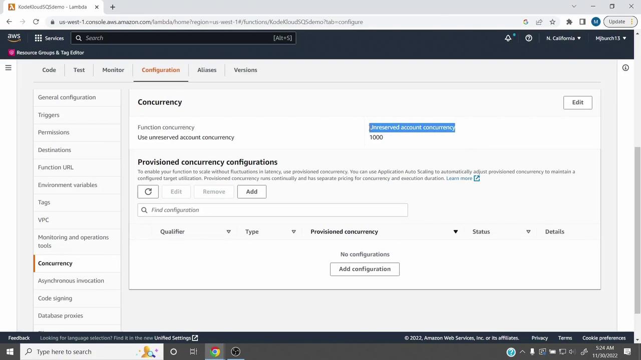Open OBS Studio from the taskbar
Image resolution: width=641 pixels, height=360 pixels.
tap(235, 351)
